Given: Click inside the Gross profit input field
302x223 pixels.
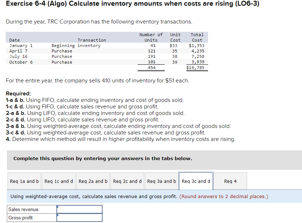Looking at the screenshot, I should click(x=79, y=218).
